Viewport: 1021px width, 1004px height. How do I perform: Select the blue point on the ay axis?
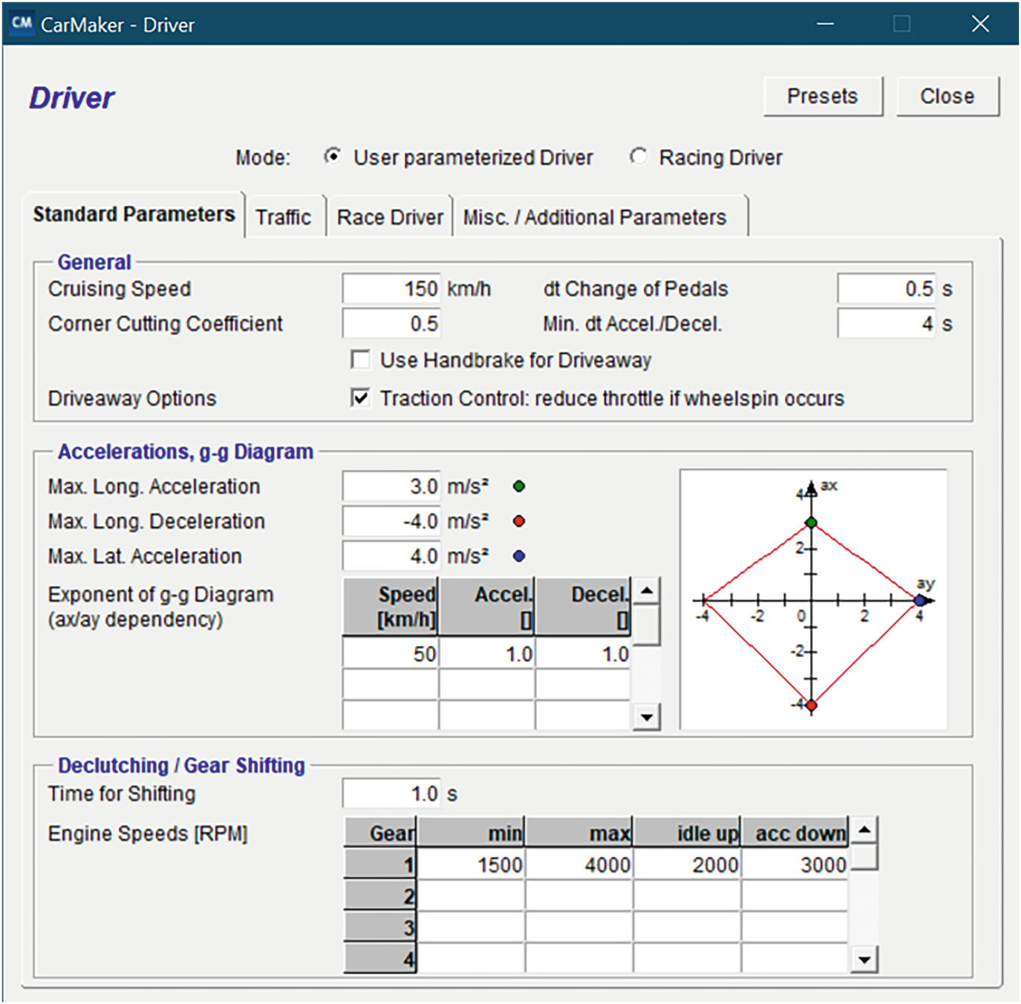click(x=919, y=599)
